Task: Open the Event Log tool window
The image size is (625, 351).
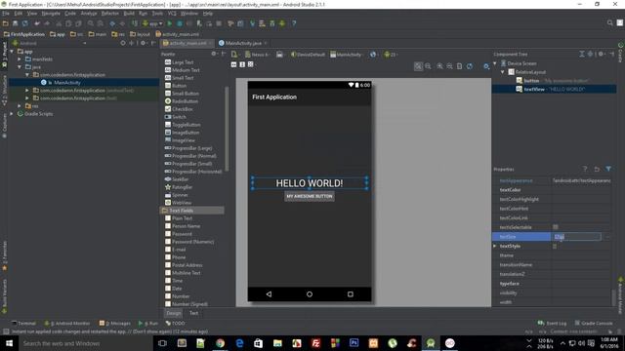Action: [552, 323]
